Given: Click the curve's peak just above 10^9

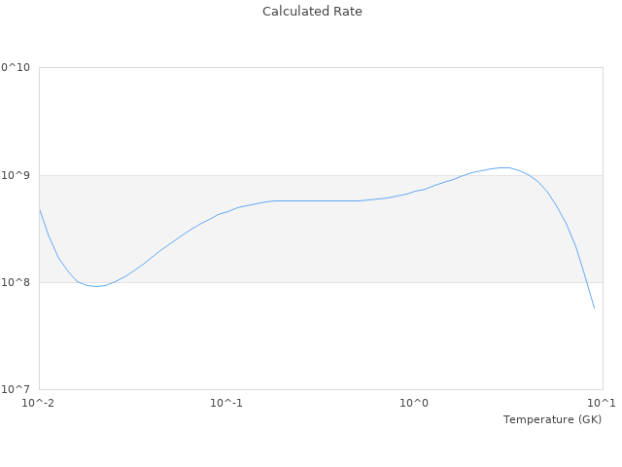Looking at the screenshot, I should pyautogui.click(x=503, y=167).
